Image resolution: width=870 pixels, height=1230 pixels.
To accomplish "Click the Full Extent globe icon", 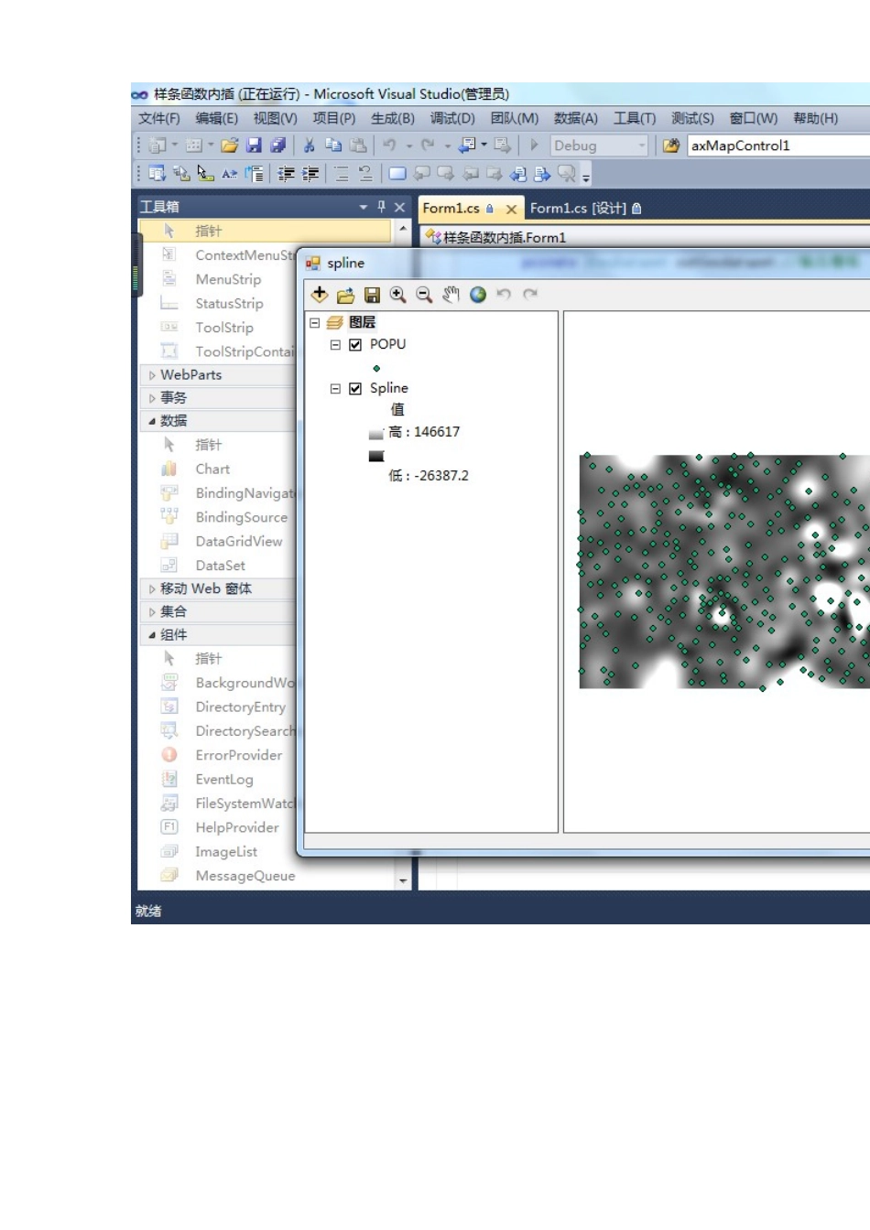I will (477, 295).
